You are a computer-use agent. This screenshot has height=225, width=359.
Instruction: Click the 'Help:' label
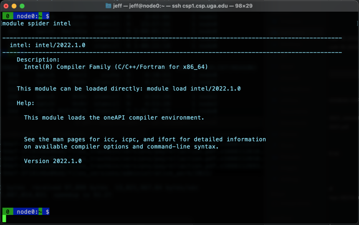(x=25, y=103)
